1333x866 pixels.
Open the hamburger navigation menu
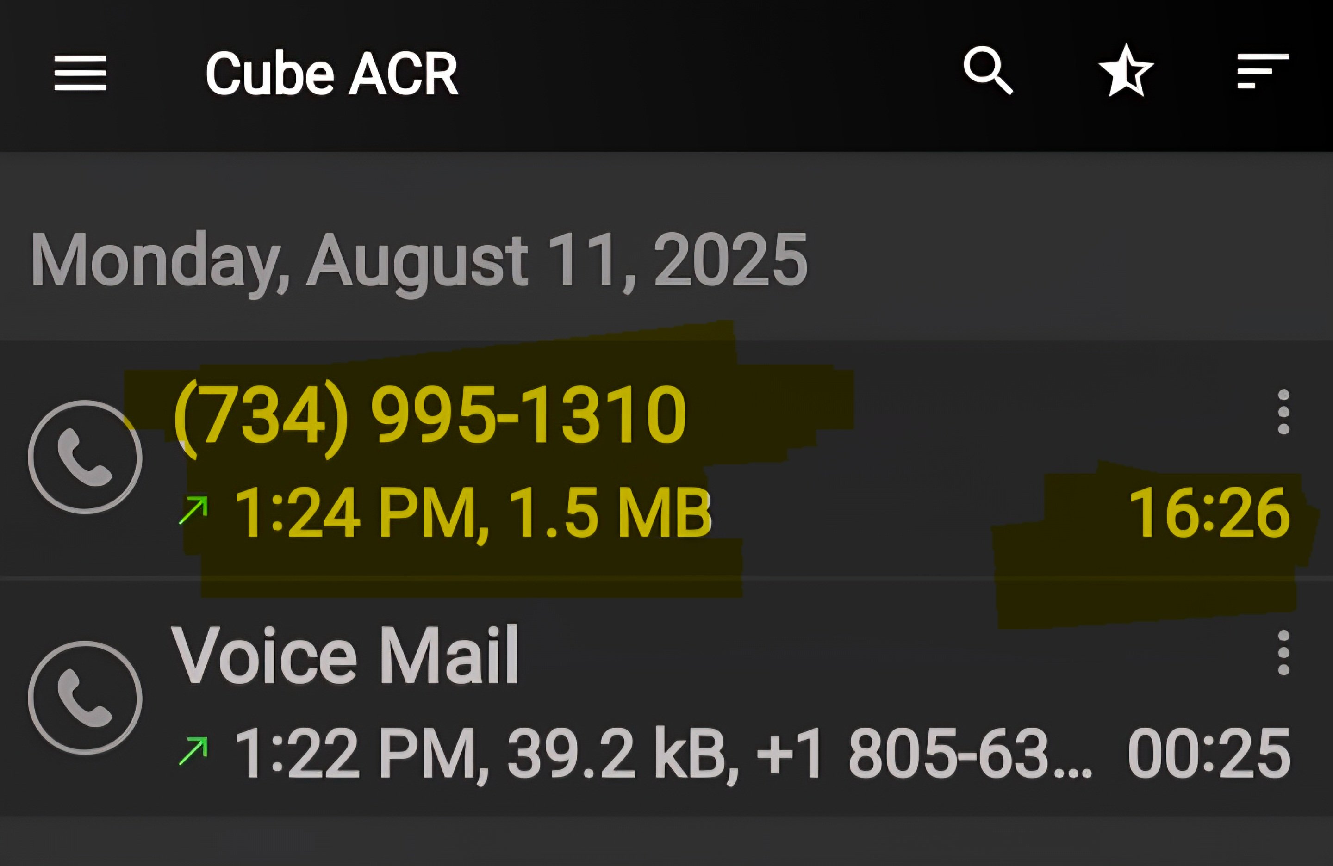pos(80,73)
